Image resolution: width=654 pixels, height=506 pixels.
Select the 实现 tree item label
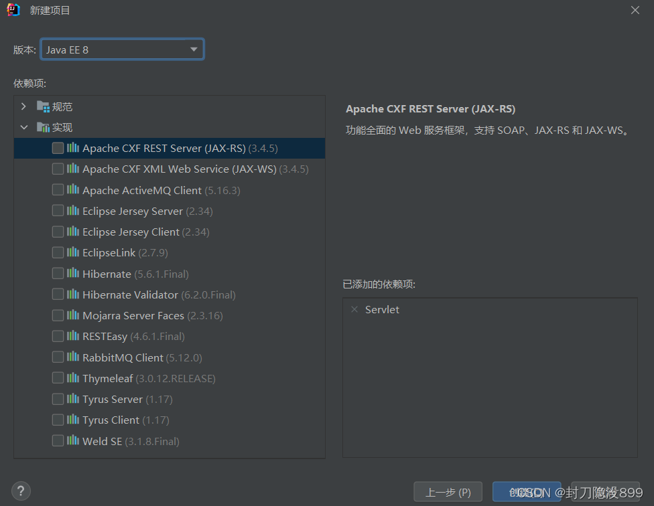62,127
